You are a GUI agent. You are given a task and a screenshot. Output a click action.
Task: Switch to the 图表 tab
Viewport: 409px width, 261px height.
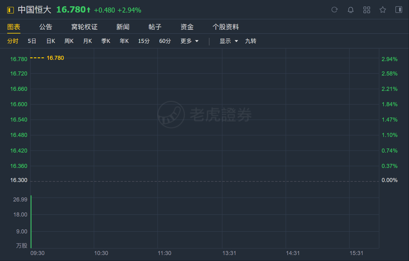point(14,27)
